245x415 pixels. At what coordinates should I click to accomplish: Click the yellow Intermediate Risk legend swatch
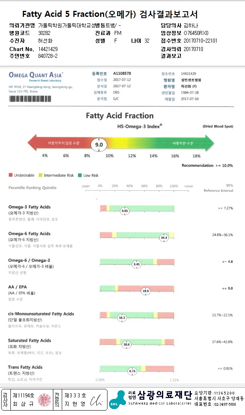pyautogui.click(x=40, y=175)
